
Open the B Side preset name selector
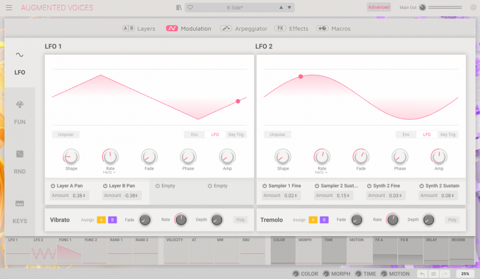pos(235,8)
